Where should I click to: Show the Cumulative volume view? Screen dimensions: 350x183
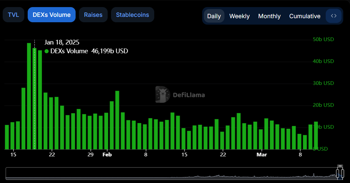click(305, 16)
